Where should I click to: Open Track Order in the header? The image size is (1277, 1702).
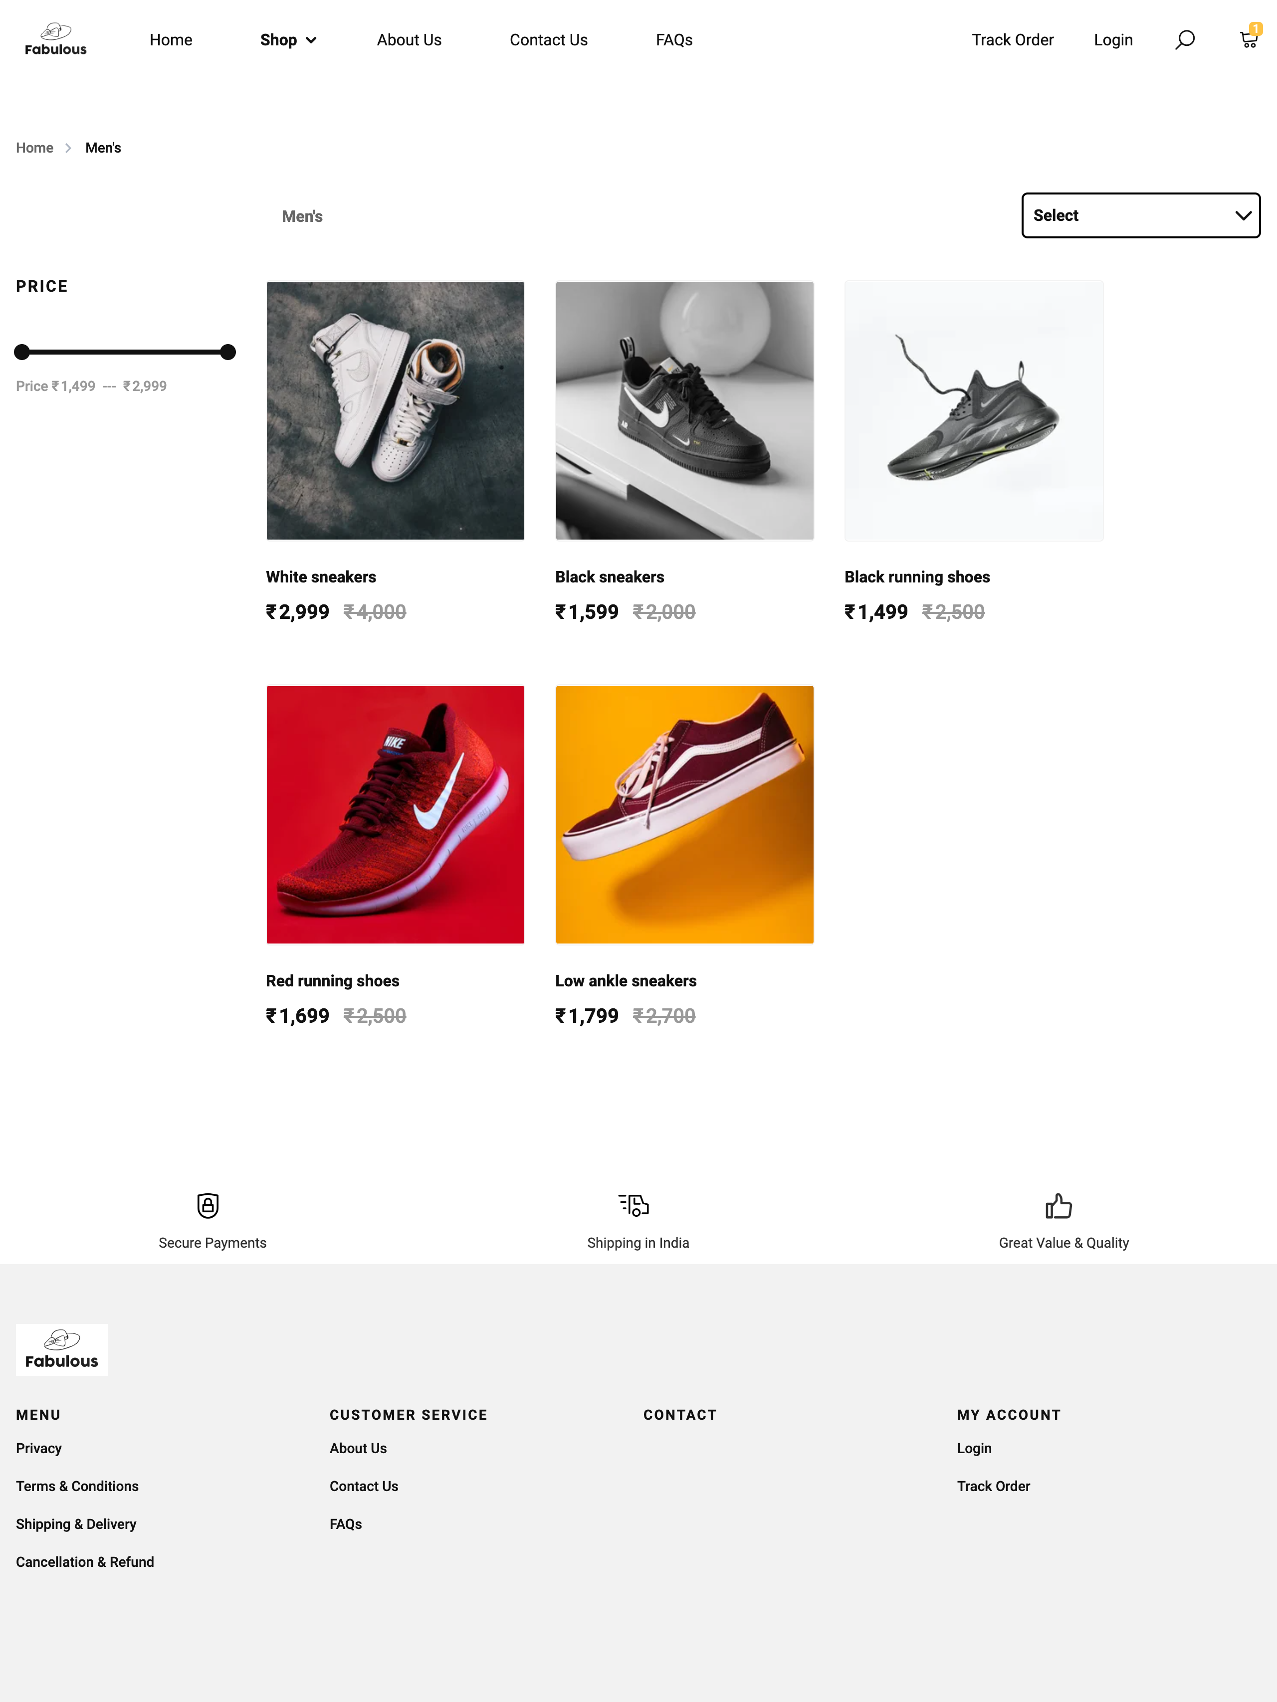tap(1012, 40)
